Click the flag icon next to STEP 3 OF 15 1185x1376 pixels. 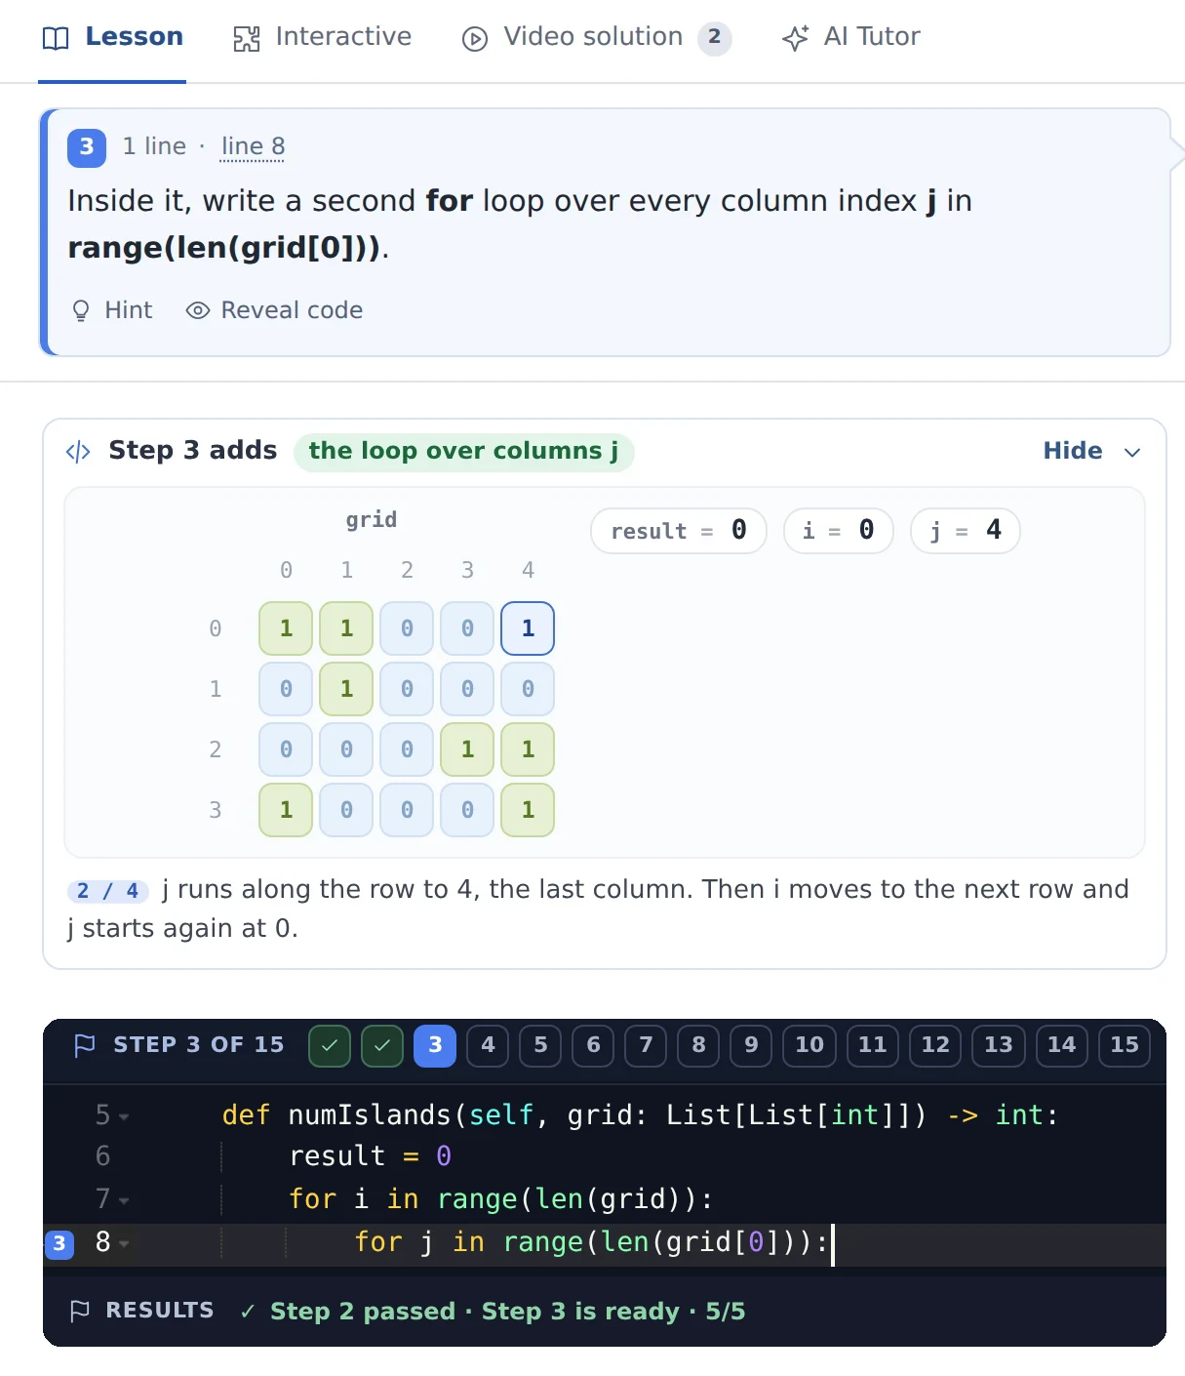coord(85,1045)
